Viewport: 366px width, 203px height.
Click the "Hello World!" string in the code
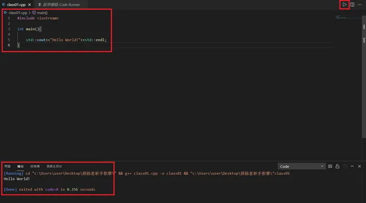click(65, 40)
